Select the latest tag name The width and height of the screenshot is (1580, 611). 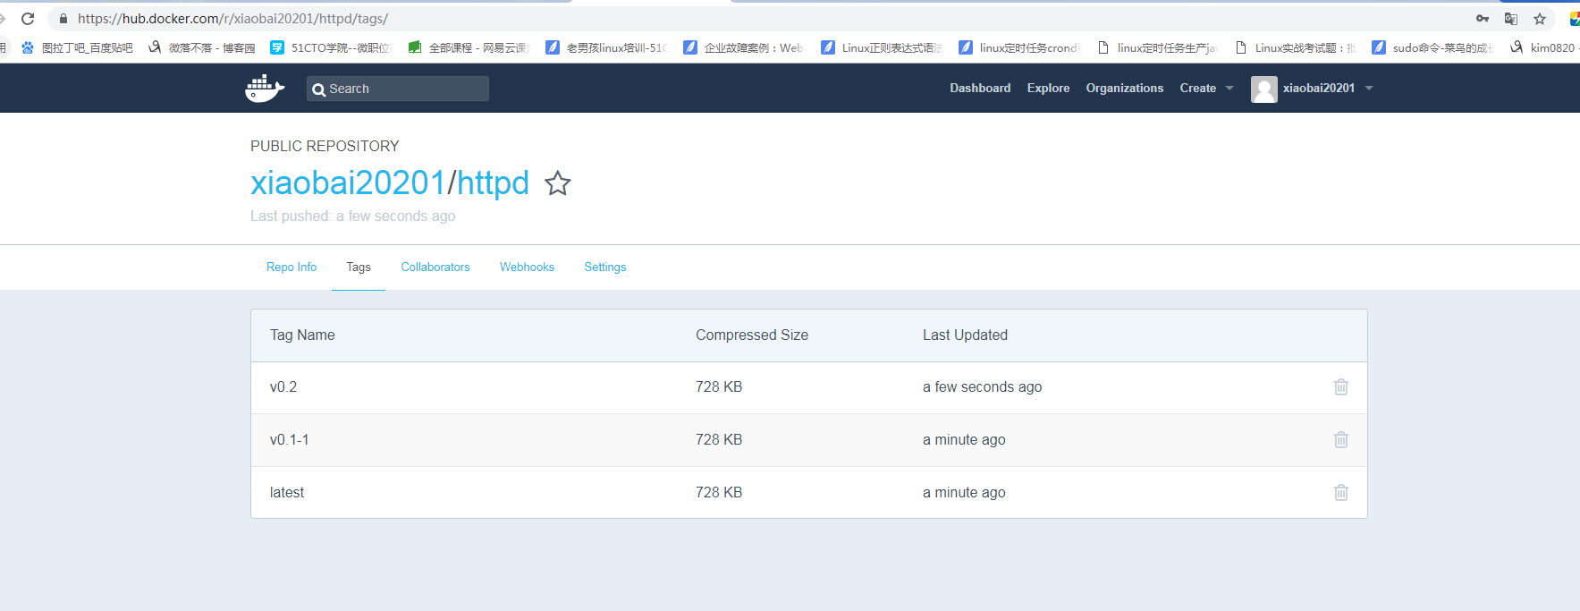pos(287,493)
